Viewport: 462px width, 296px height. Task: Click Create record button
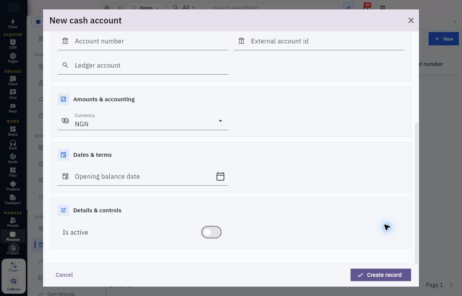(x=381, y=275)
